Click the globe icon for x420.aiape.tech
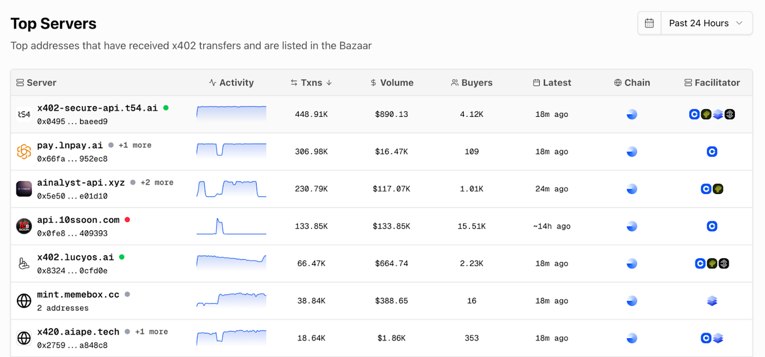This screenshot has height=357, width=765. tap(23, 338)
